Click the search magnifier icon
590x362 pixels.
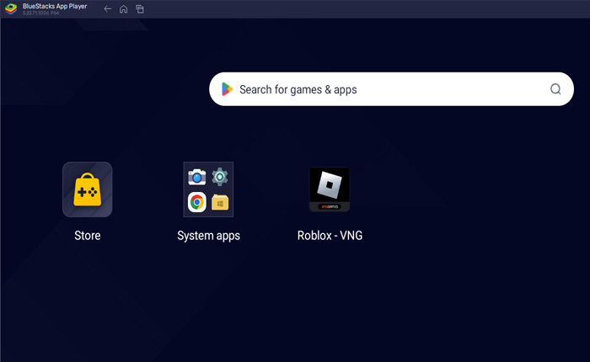click(555, 89)
